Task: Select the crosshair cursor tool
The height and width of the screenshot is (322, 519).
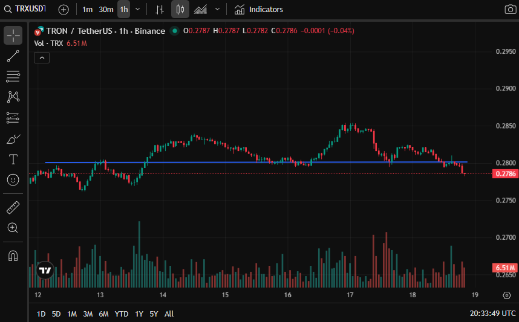Action: point(13,36)
